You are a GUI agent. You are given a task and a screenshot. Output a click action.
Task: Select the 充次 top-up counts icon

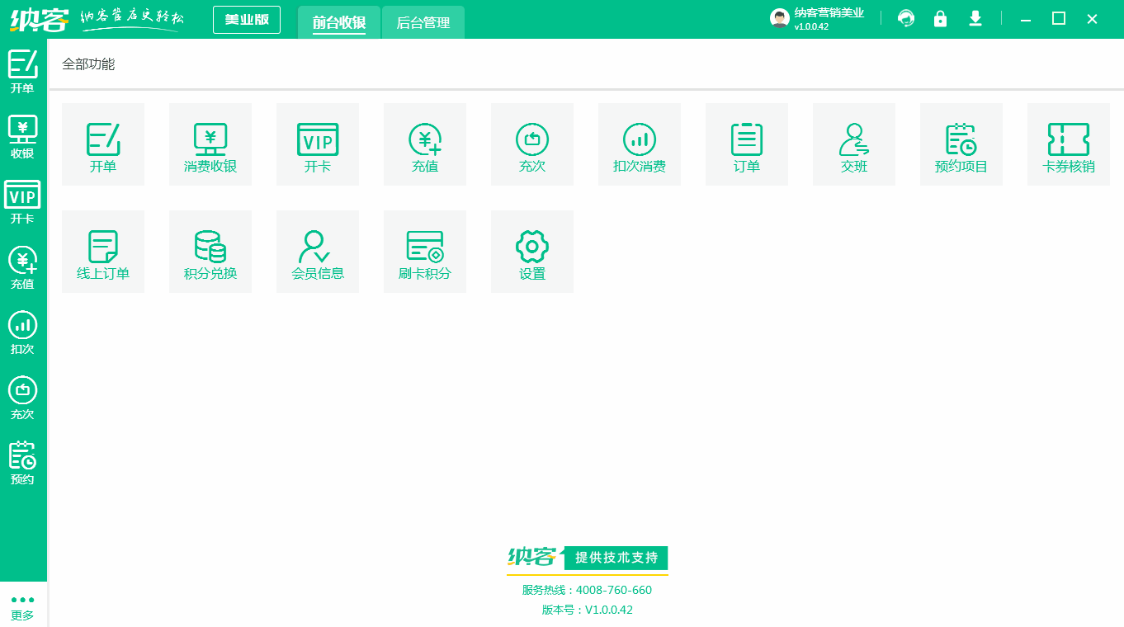[532, 144]
